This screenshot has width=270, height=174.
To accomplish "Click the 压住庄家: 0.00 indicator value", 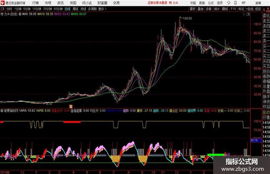I will (80, 111).
